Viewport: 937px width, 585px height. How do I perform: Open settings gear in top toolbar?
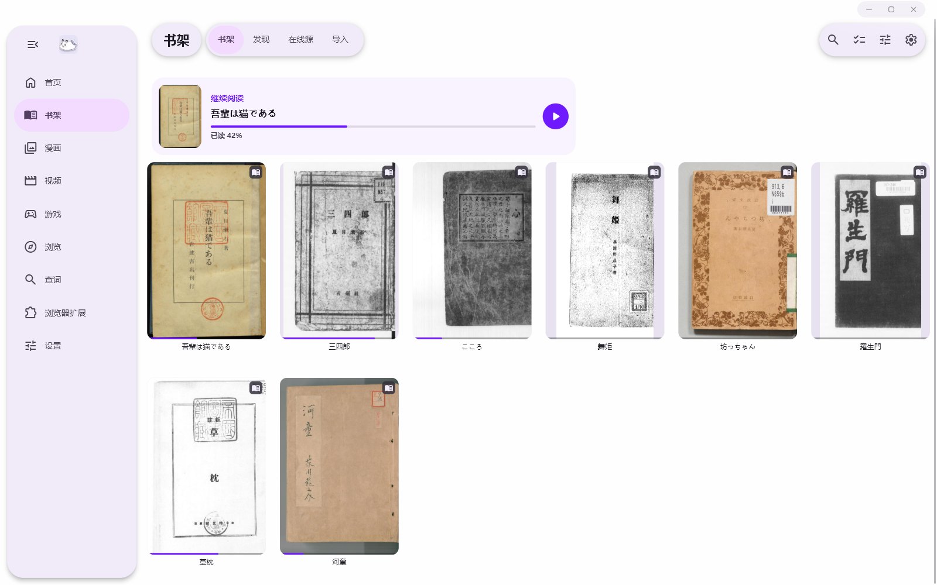[911, 40]
